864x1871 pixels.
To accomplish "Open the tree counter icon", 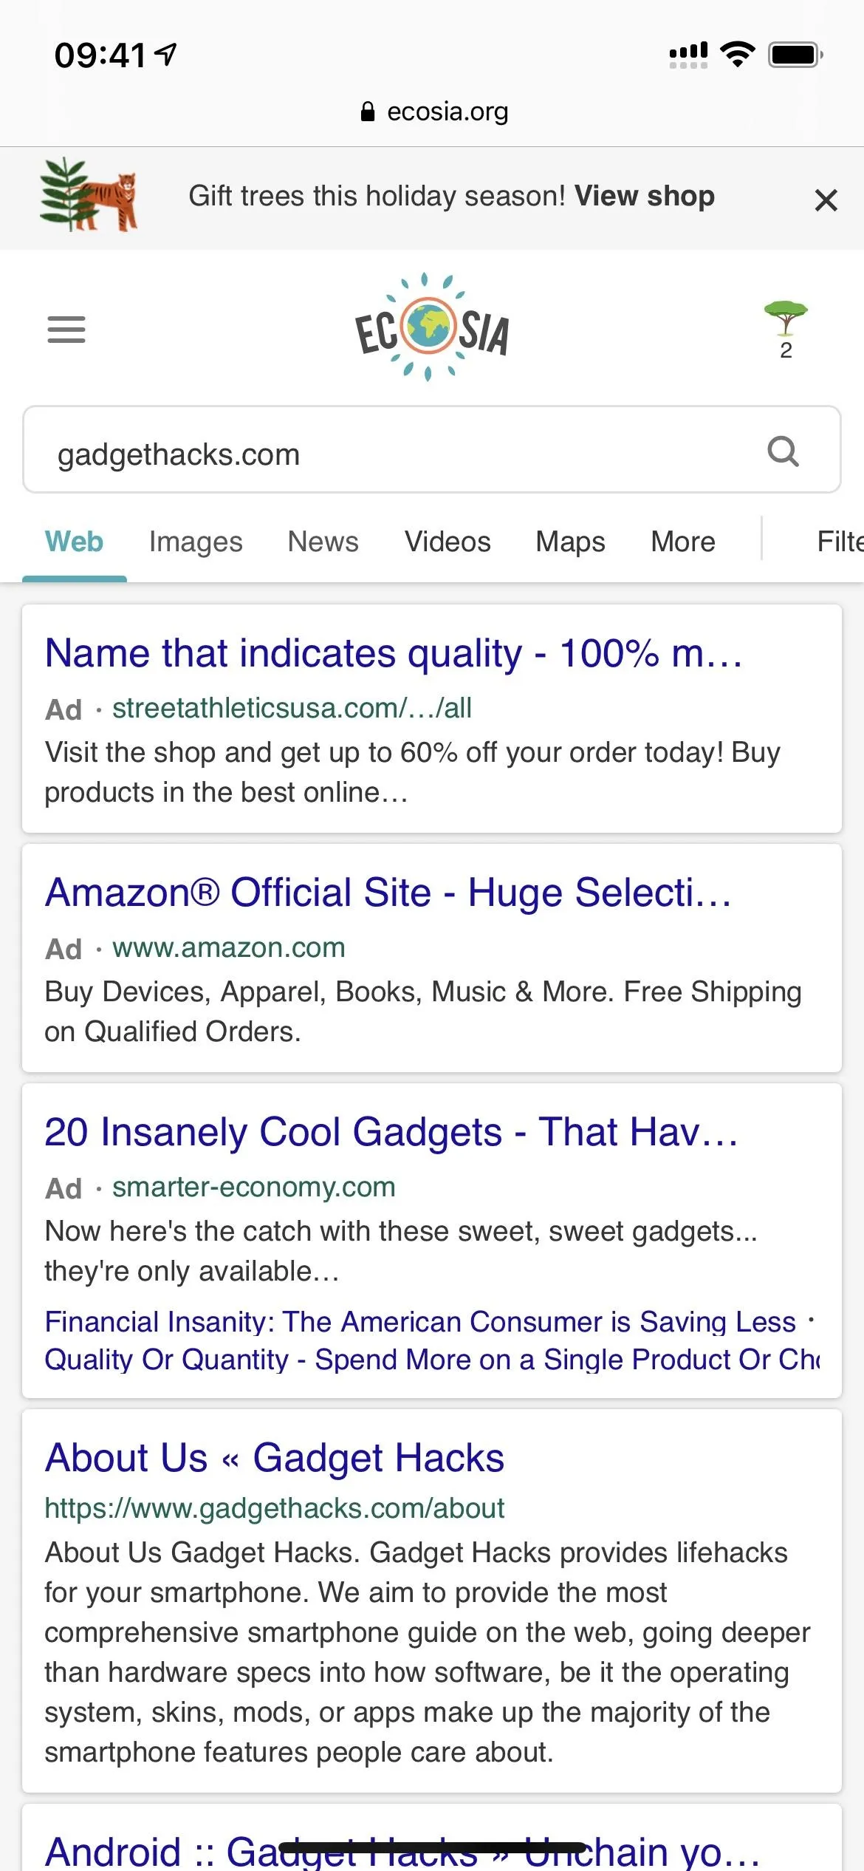I will click(x=786, y=330).
